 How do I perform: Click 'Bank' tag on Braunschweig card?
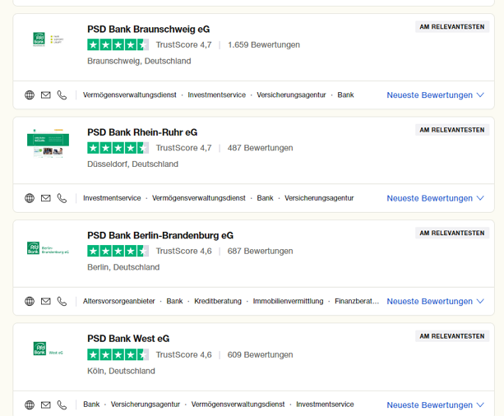(345, 95)
